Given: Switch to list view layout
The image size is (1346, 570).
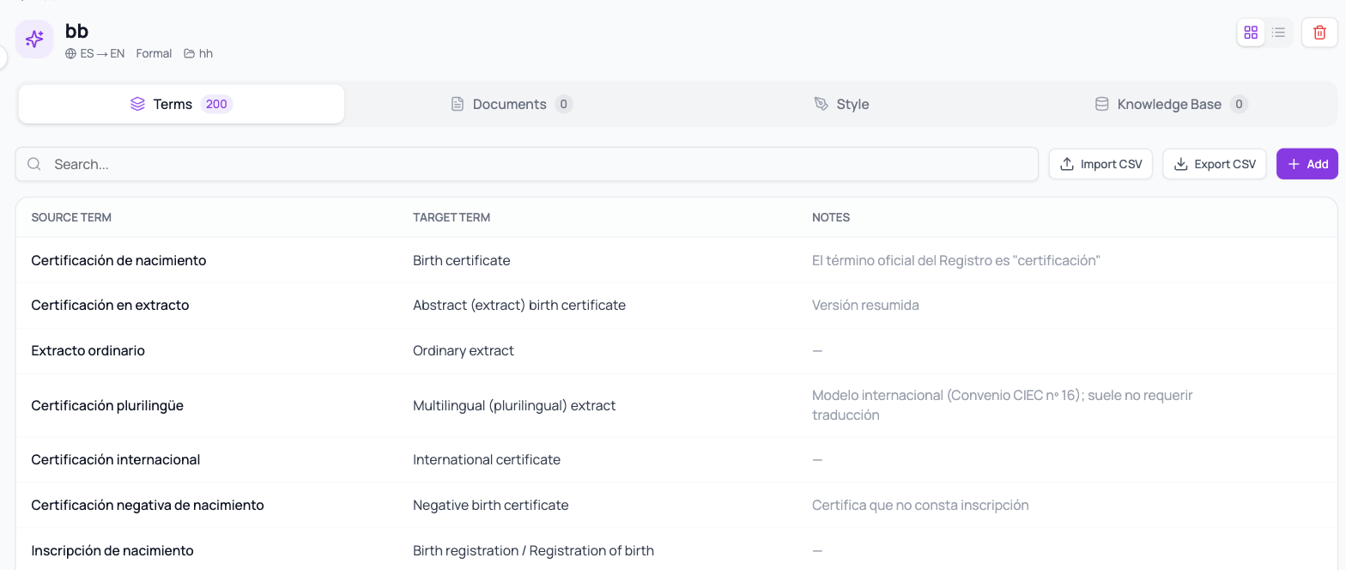Looking at the screenshot, I should point(1278,33).
